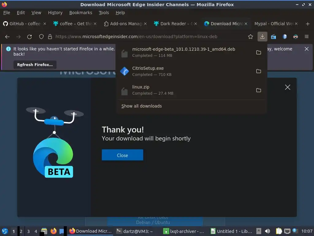Image resolution: width=314 pixels, height=236 pixels.
Task: Open the View menu
Action: 36,13
